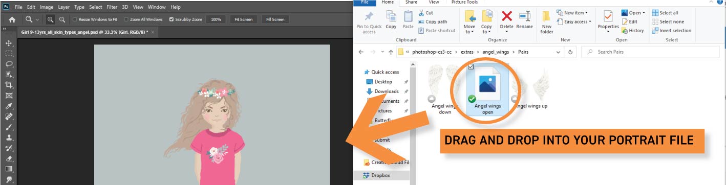Open the Easy access dropdown
Viewport: 726px width, 185px height.
tap(573, 22)
